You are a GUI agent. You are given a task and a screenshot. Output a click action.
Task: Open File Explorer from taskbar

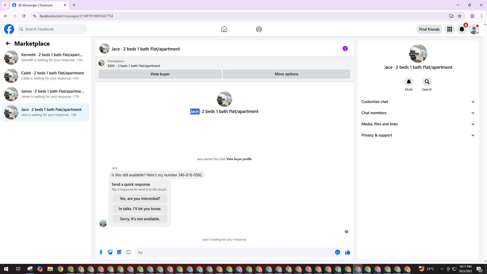[x=50, y=269]
